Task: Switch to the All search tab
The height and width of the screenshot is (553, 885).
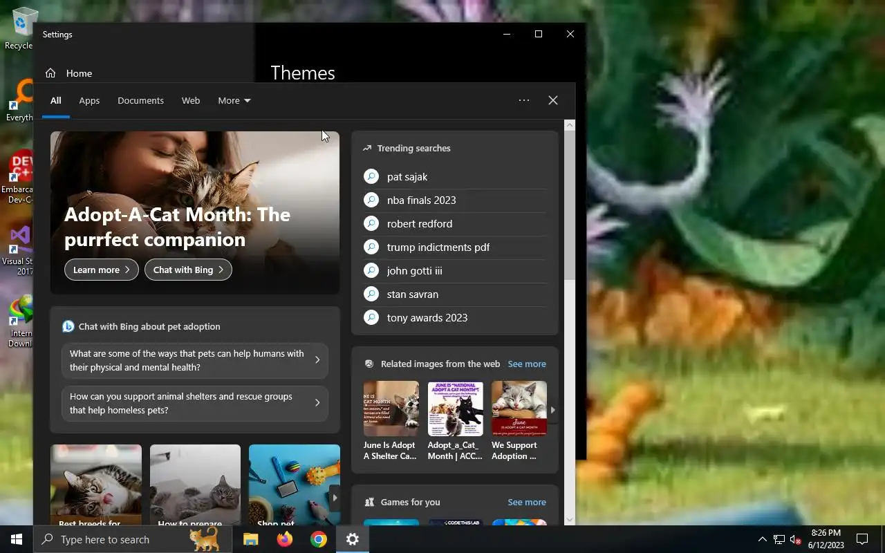Action: pyautogui.click(x=56, y=101)
